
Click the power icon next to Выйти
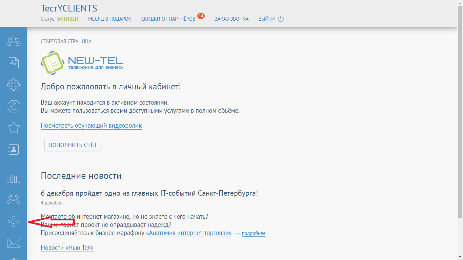tap(281, 19)
